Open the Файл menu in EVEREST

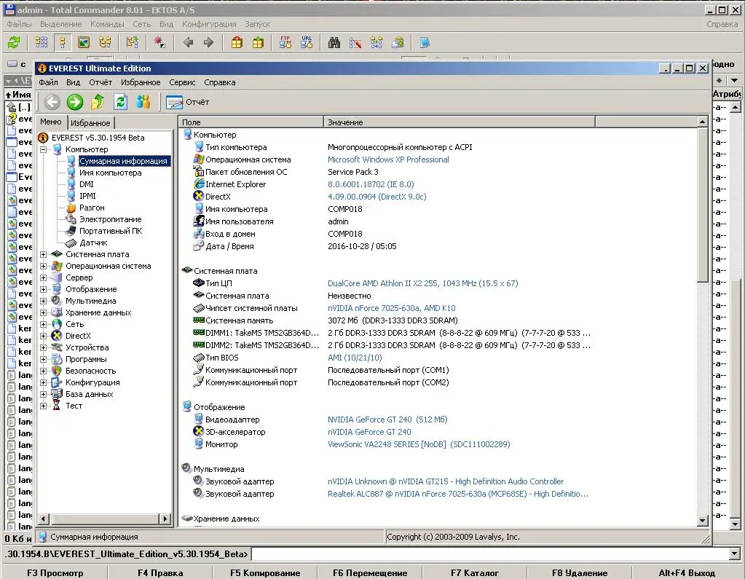tap(48, 82)
